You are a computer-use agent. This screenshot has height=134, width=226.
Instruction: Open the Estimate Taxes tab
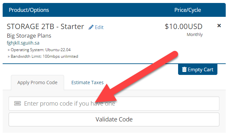tap(87, 83)
